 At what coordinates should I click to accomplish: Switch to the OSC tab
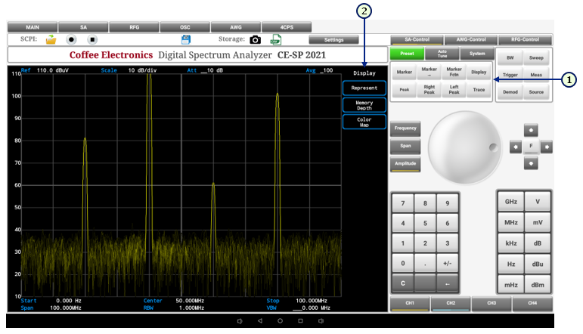click(186, 26)
